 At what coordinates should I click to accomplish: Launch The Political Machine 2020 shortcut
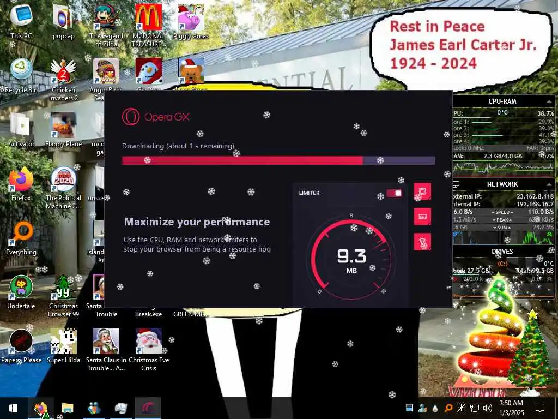[x=63, y=188]
